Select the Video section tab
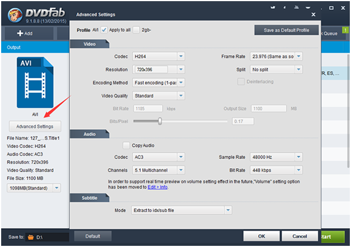The height and width of the screenshot is (247, 351). point(89,44)
